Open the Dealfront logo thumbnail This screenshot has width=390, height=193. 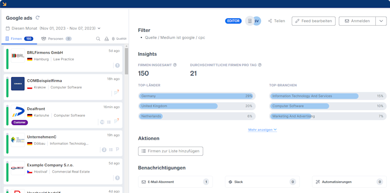(x=18, y=112)
